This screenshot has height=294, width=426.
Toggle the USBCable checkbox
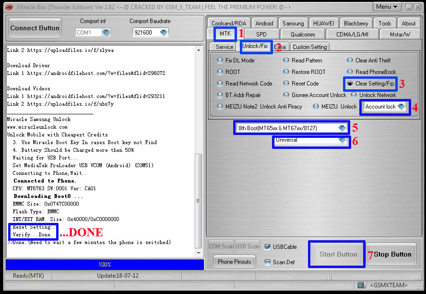click(267, 246)
